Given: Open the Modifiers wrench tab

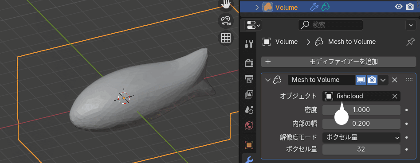Looking at the screenshot, I should [x=249, y=159].
